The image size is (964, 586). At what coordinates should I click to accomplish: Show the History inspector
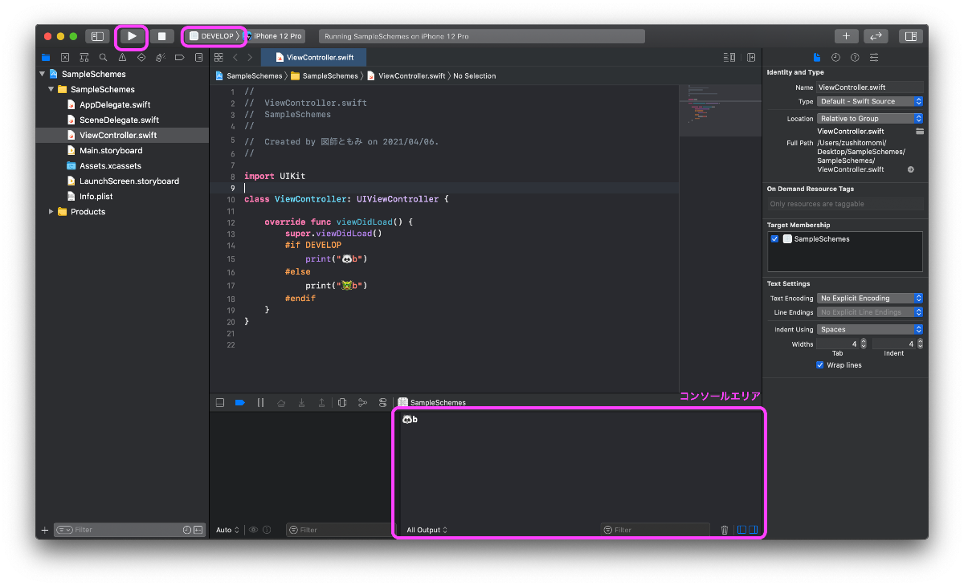[835, 57]
